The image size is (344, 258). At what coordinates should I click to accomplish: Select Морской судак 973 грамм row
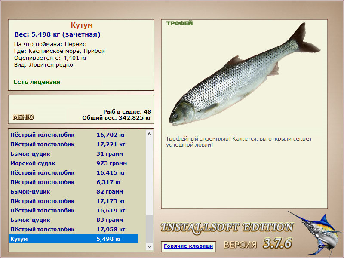pyautogui.click(x=74, y=163)
